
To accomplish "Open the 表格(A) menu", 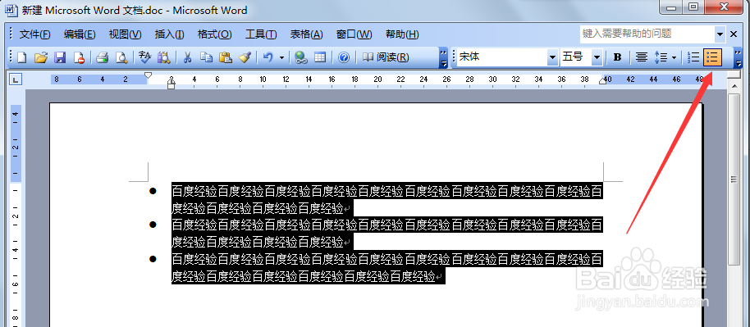I will (x=307, y=34).
